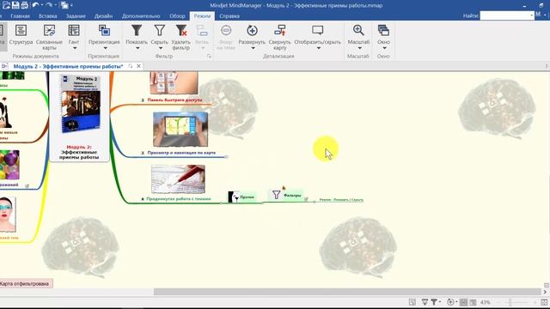The height and width of the screenshot is (309, 550).
Task: Click the Режим - Показать / Скрыть topic link
Action: 341,200
